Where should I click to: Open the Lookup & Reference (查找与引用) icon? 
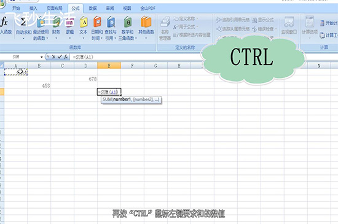coord(111,22)
